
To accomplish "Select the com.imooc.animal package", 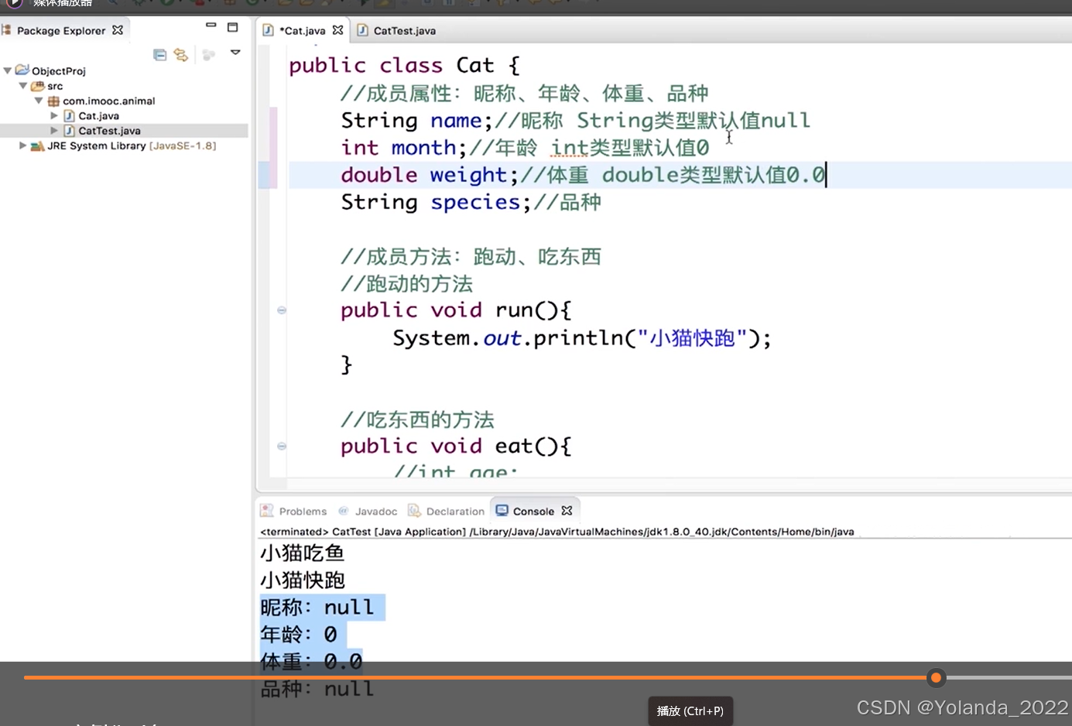I will point(109,101).
